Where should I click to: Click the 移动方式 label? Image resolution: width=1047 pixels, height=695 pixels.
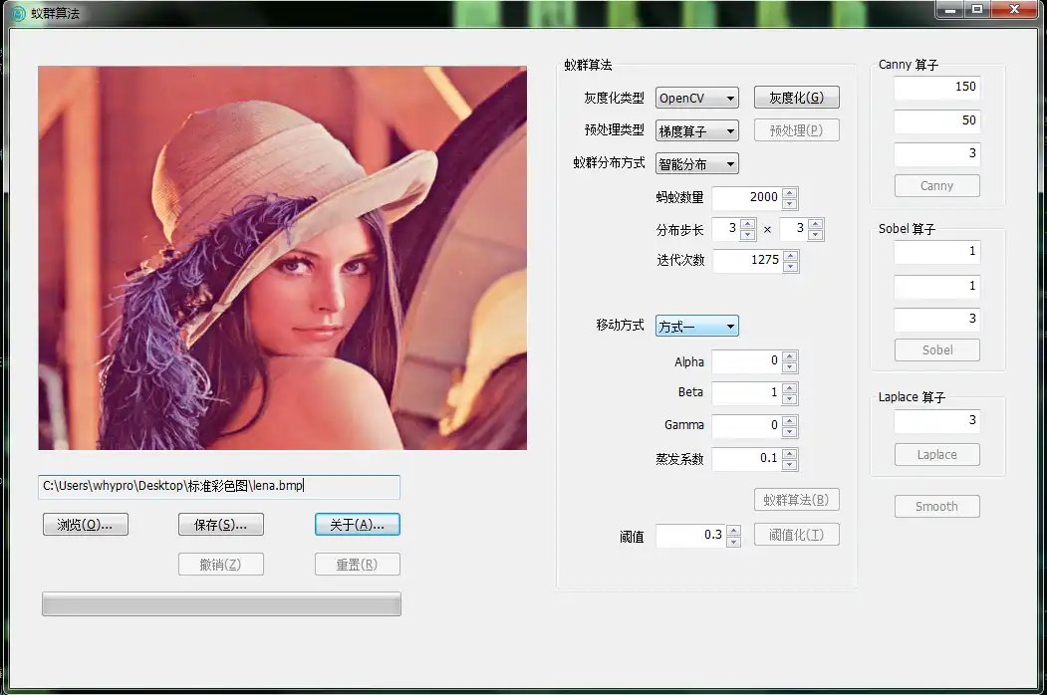620,326
